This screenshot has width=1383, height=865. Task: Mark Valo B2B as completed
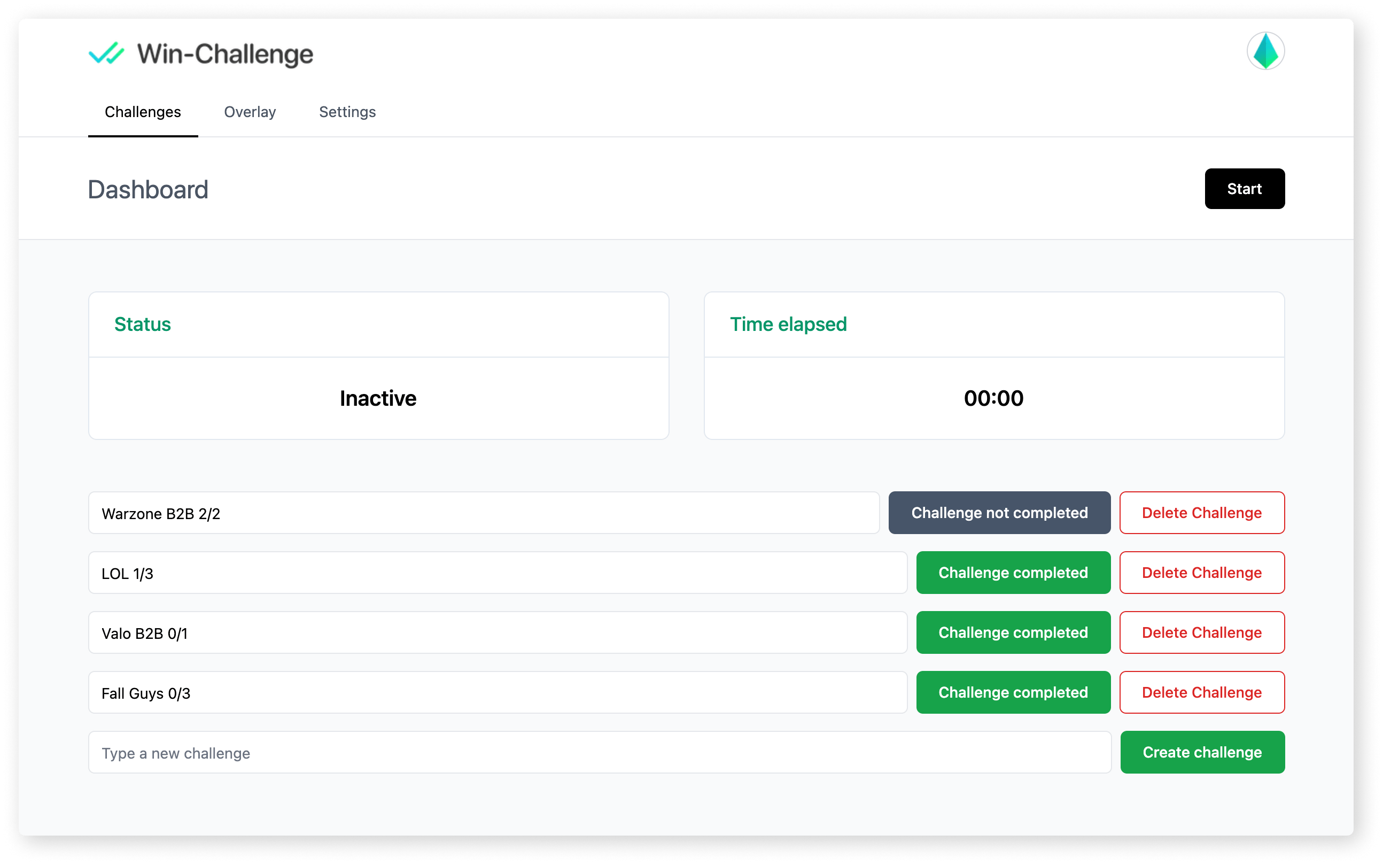click(1013, 632)
